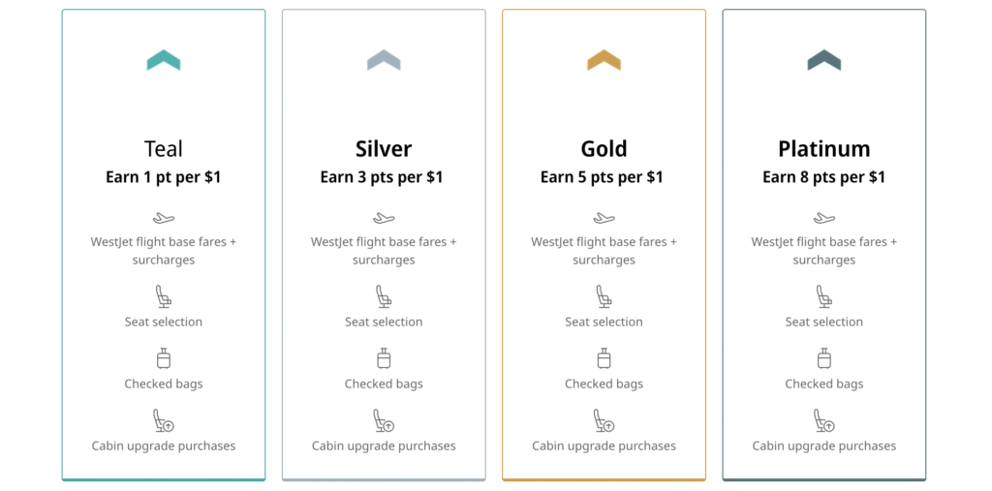The image size is (992, 491).
Task: Select the Platinum tier heading
Action: [x=824, y=149]
